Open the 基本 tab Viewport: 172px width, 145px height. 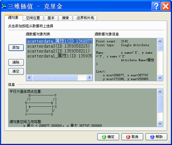pyautogui.click(x=51, y=18)
